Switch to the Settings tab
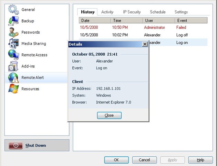This screenshot has height=166, width=217. tap(181, 12)
